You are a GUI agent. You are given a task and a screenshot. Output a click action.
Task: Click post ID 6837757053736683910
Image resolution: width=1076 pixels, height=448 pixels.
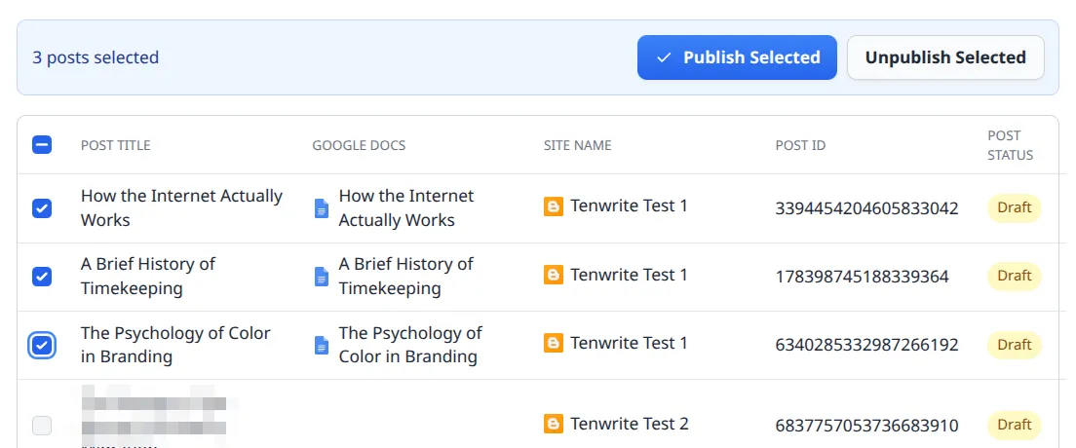pos(866,426)
